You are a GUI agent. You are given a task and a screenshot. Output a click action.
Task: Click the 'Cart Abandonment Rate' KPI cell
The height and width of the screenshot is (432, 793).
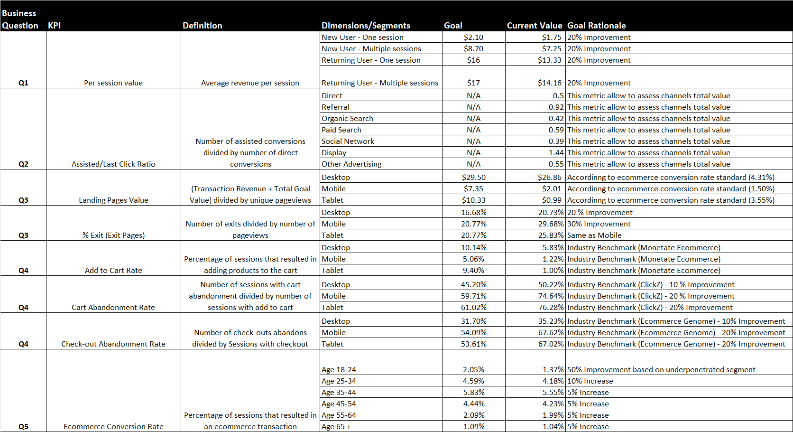[113, 307]
